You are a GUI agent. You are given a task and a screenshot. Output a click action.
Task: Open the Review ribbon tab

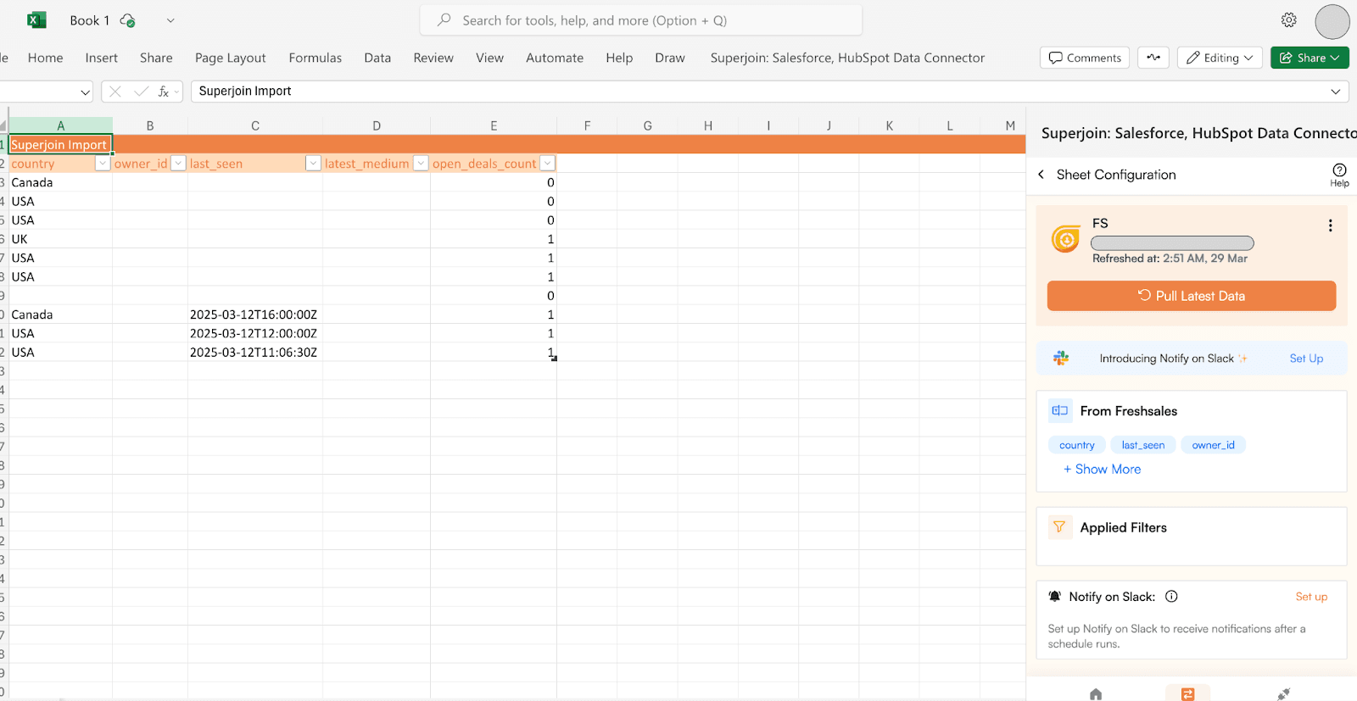point(433,58)
